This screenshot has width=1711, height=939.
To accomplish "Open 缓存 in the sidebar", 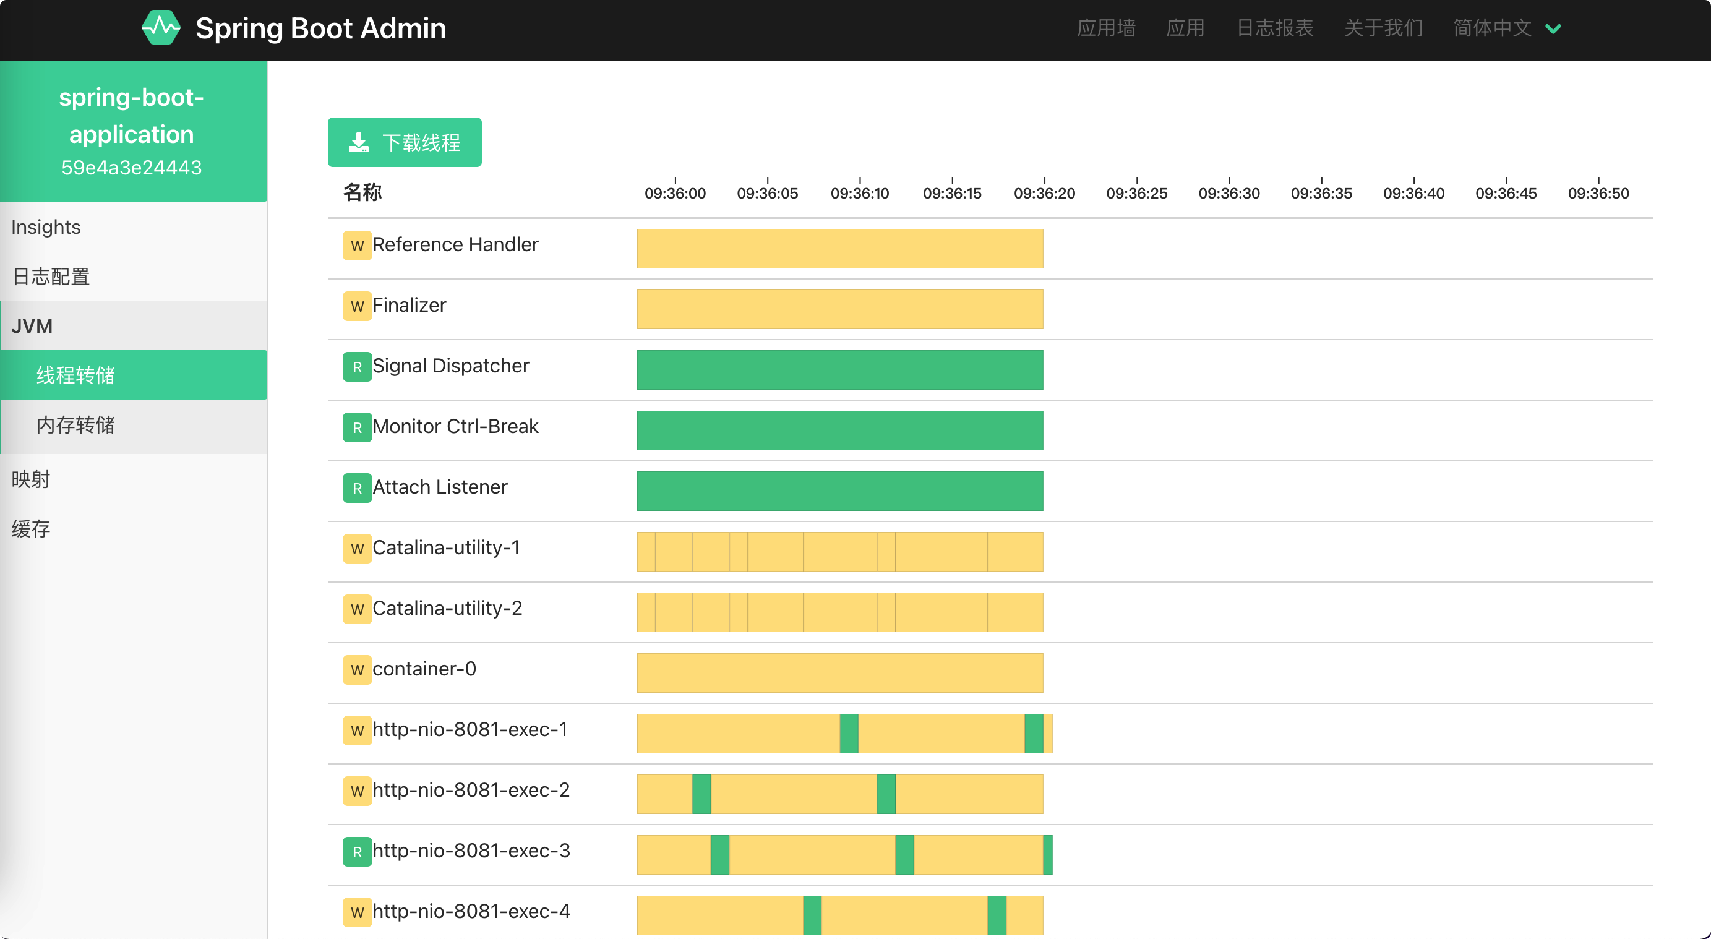I will [134, 529].
